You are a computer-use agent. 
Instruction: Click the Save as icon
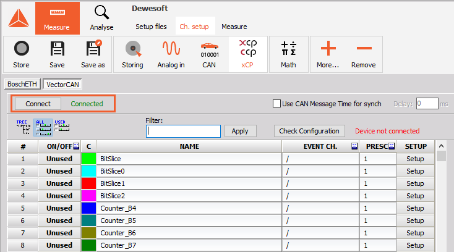point(93,54)
